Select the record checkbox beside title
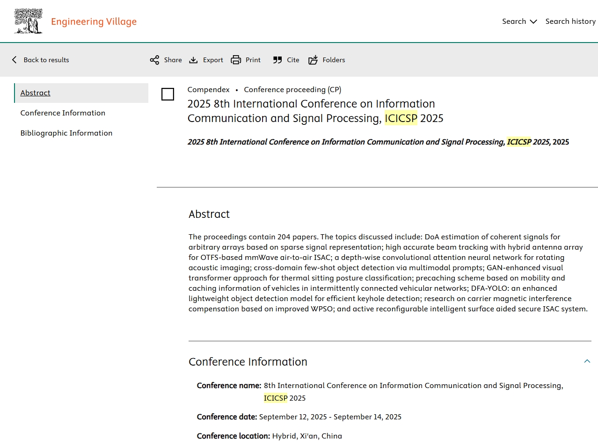Viewport: 598px width, 446px height. coord(168,94)
